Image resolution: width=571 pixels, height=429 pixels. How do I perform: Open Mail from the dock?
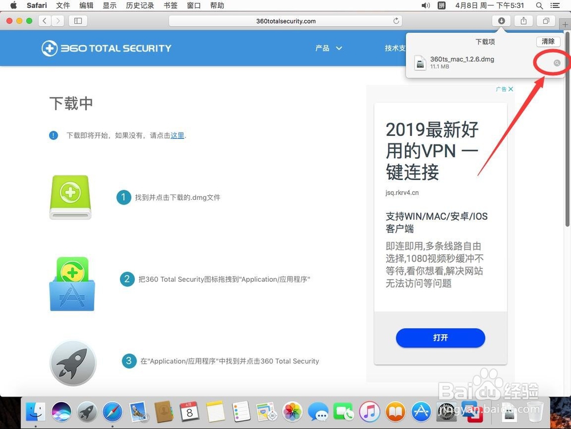tap(138, 411)
